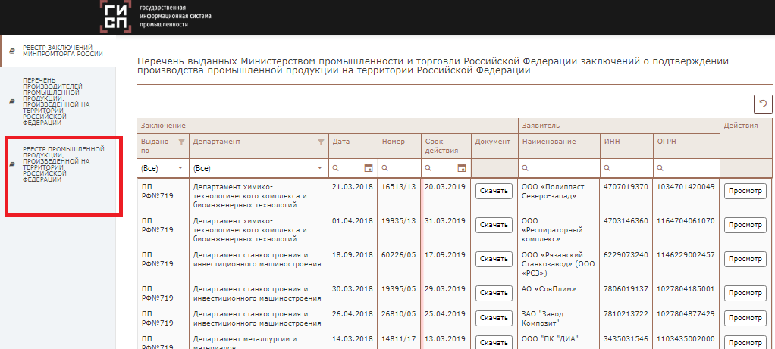Open the filter icon in the Департамент column

pos(320,142)
